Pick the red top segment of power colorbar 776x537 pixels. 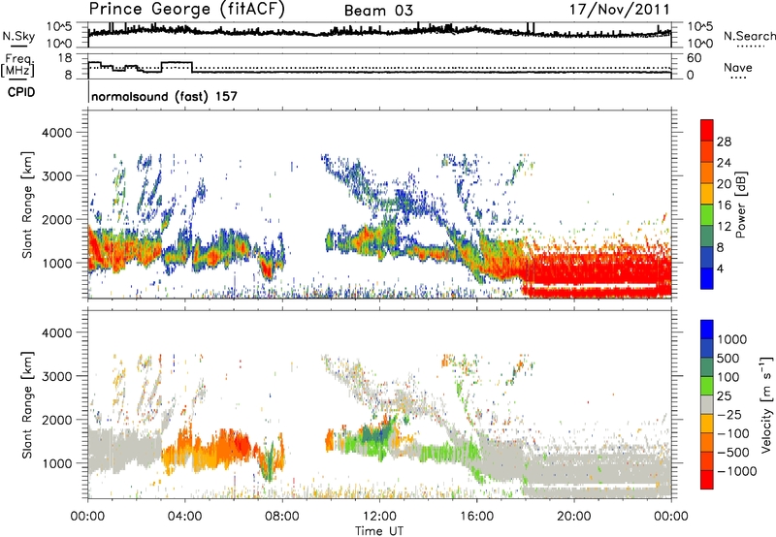coord(707,131)
